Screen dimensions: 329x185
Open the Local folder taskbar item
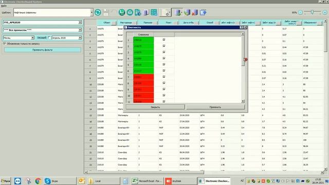click(x=104, y=181)
